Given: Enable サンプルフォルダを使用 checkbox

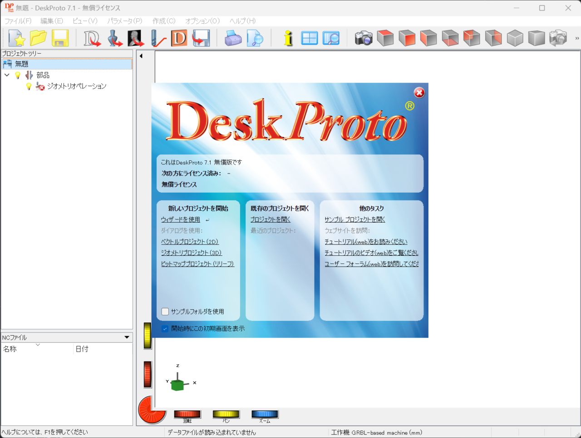Looking at the screenshot, I should [x=165, y=312].
